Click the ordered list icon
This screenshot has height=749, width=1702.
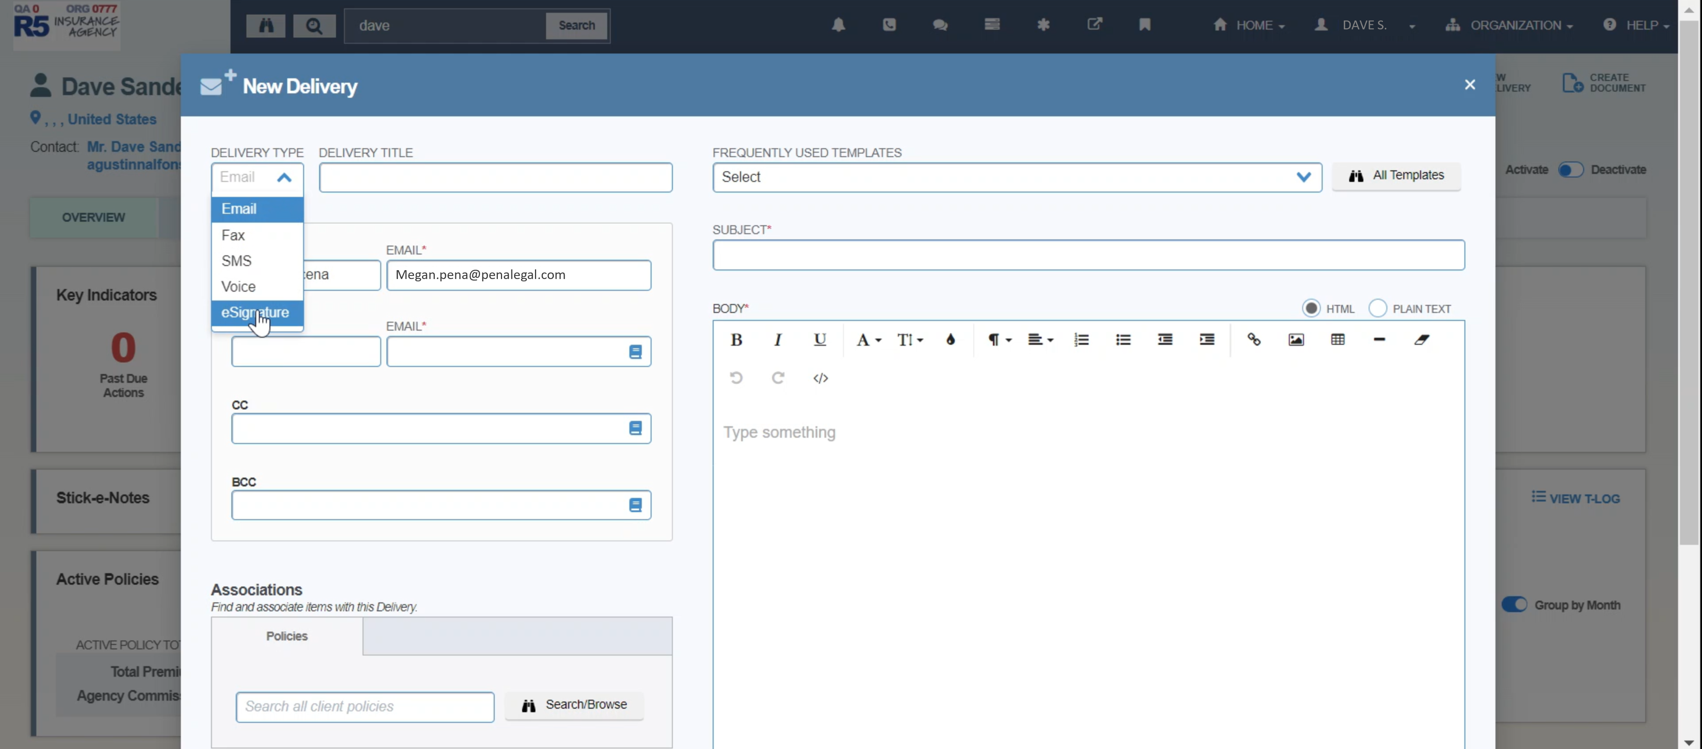(x=1081, y=340)
